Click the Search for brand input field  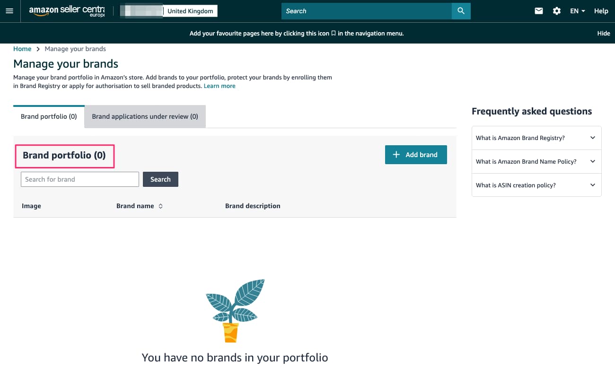coord(80,179)
